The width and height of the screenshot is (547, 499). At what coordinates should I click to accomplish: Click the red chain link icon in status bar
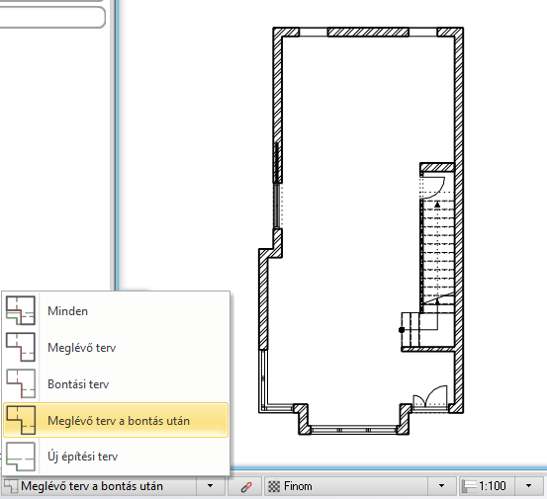point(246,486)
